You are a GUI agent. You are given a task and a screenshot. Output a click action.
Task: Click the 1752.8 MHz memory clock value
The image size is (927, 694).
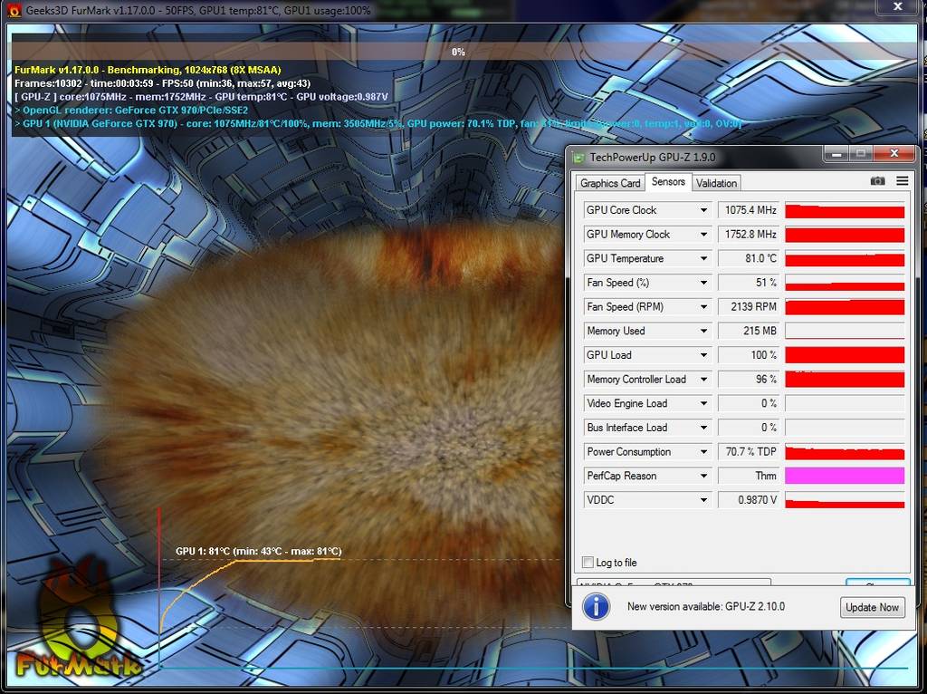(x=749, y=235)
